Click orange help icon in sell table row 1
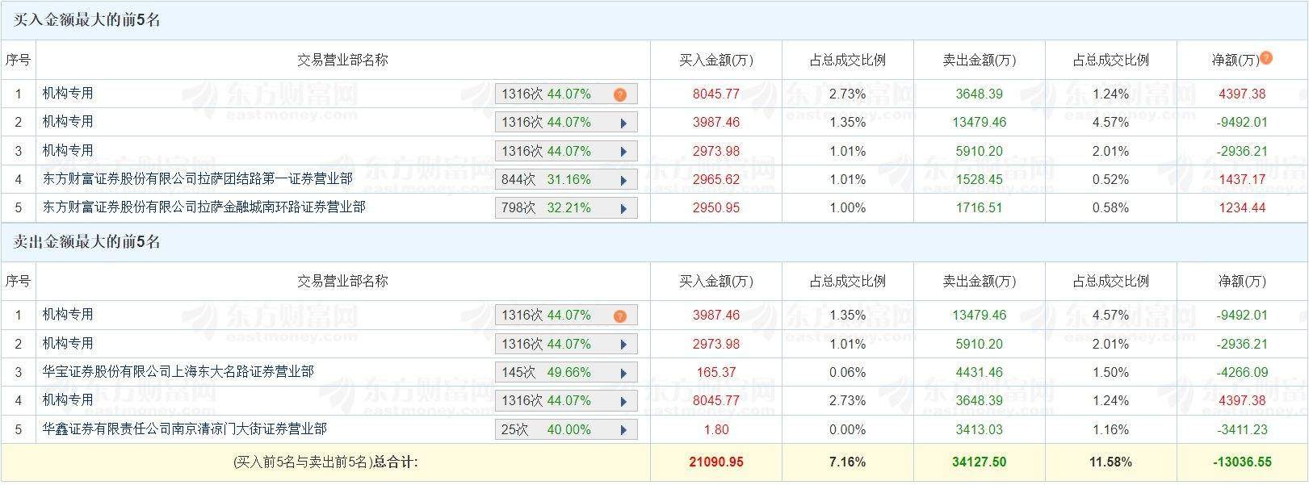The image size is (1309, 485). pyautogui.click(x=620, y=316)
